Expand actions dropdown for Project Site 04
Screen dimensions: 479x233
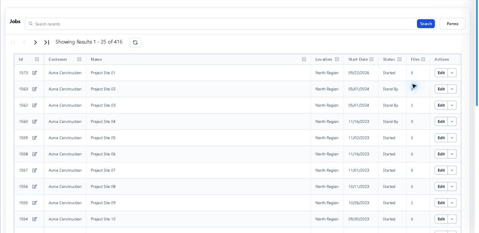(x=452, y=121)
